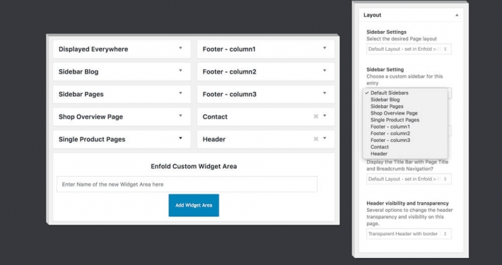Expand the Displayed Everywhere widget area arrow
The width and height of the screenshot is (502, 265).
(x=180, y=48)
